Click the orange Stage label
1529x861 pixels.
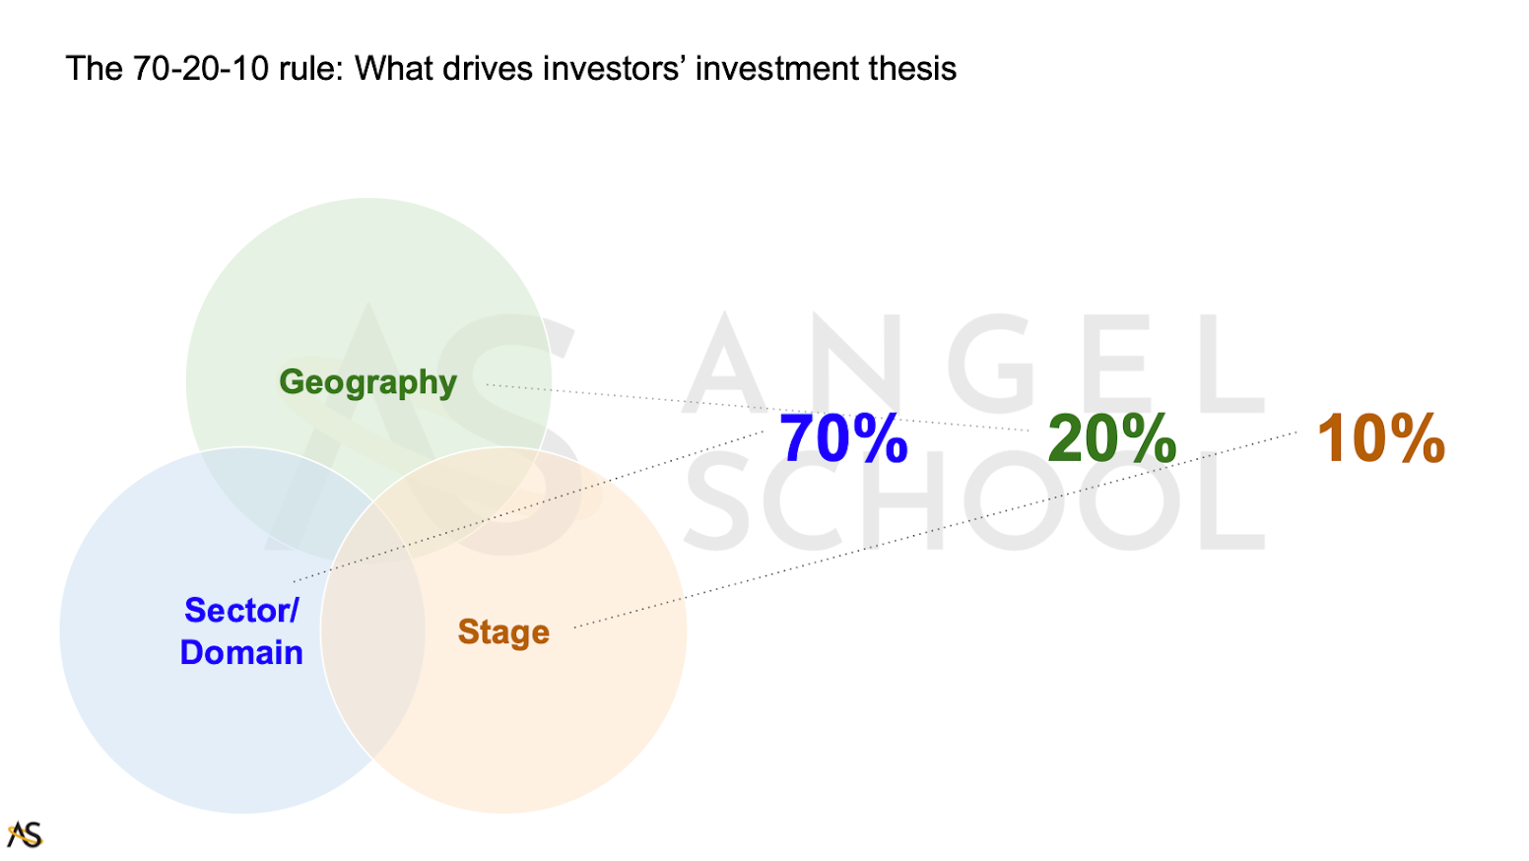tap(503, 631)
